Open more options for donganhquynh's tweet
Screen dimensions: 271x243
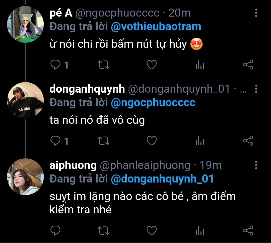pos(256,89)
